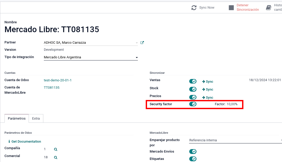Image resolution: width=282 pixels, height=162 pixels.
Task: Click Sync link for Precios
Action: pyautogui.click(x=210, y=97)
